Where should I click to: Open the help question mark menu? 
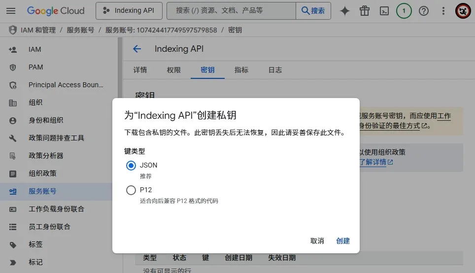pyautogui.click(x=423, y=11)
